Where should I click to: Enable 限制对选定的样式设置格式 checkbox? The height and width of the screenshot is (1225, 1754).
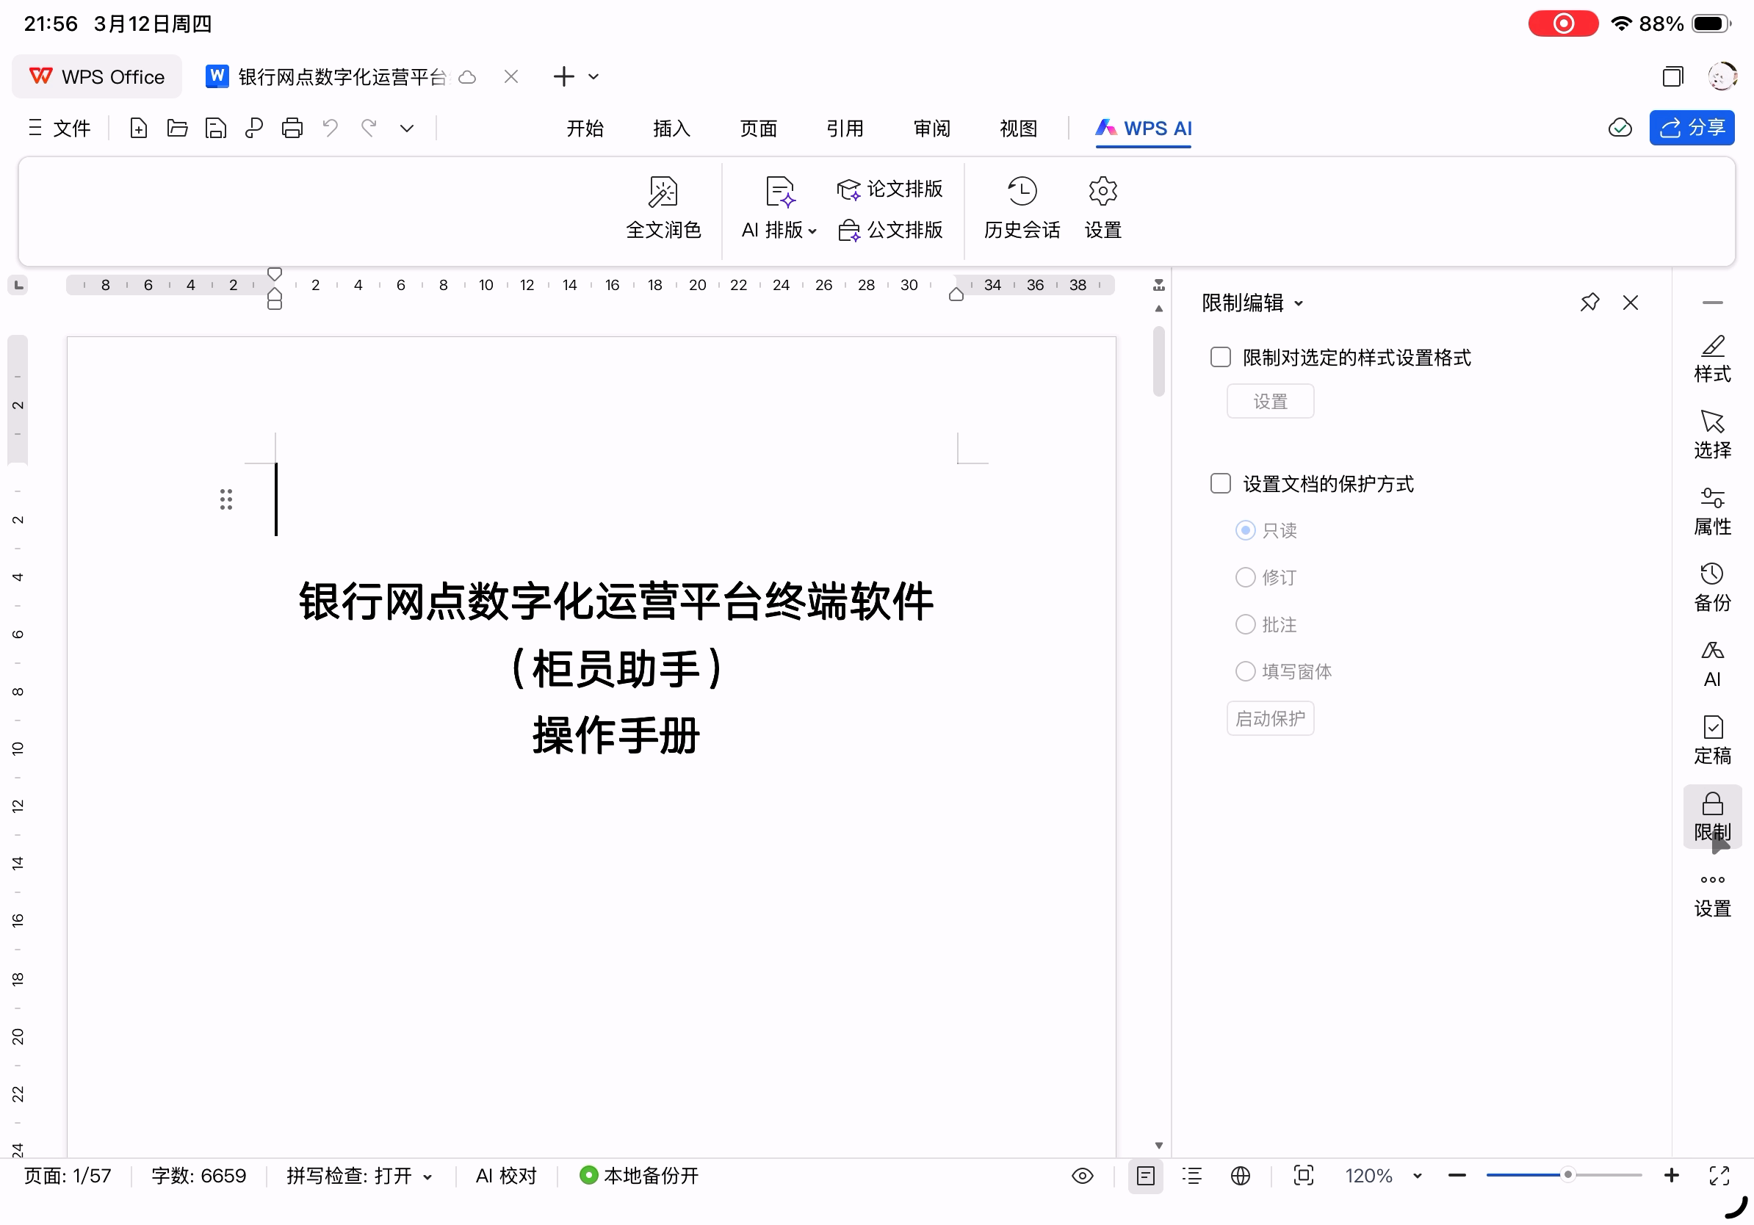click(1220, 358)
